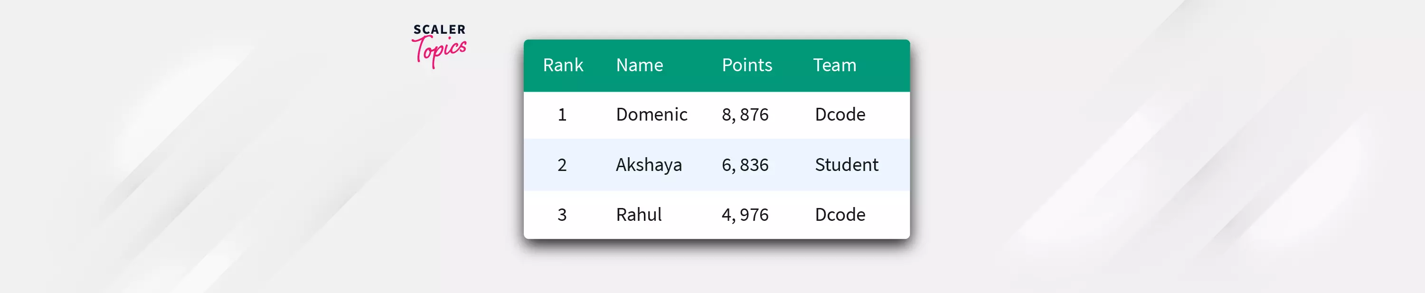This screenshot has height=293, width=1425.
Task: Click the points value 4,976
Action: pos(745,215)
